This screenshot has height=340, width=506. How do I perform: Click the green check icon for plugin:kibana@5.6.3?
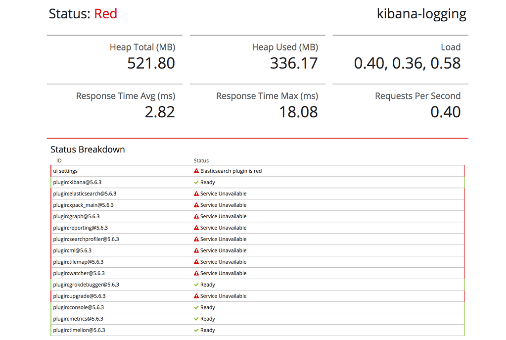(x=196, y=182)
